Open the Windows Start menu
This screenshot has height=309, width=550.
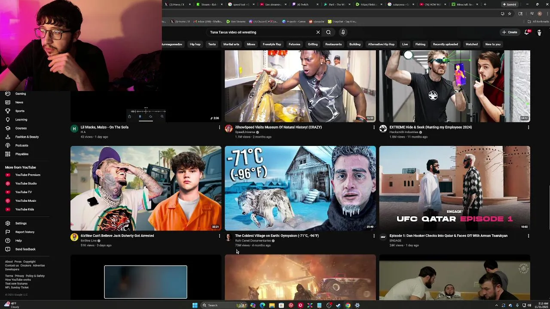coord(195,305)
